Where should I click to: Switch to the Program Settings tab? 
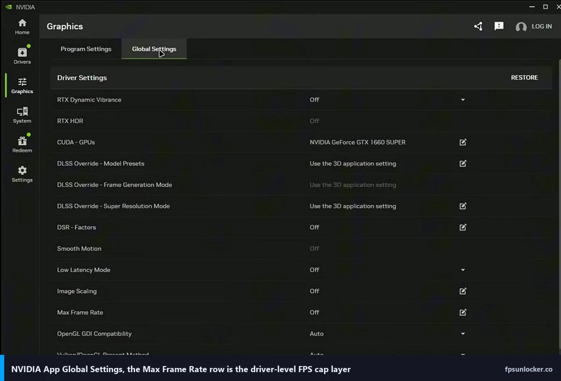point(86,49)
